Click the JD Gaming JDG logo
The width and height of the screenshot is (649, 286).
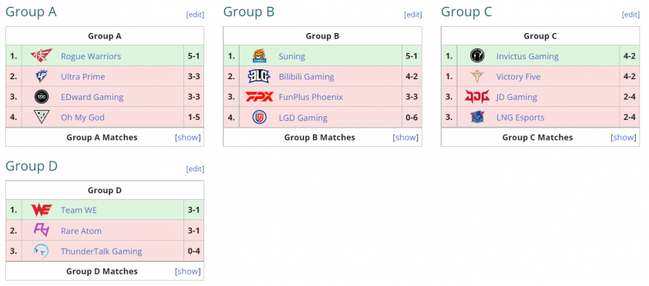click(477, 97)
